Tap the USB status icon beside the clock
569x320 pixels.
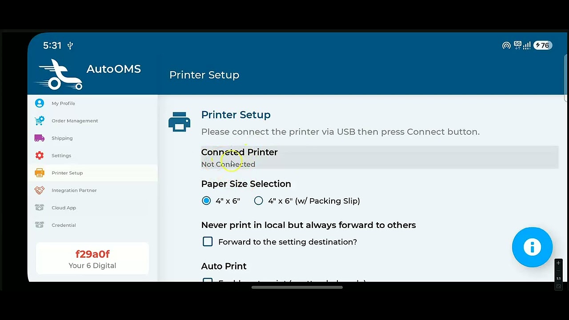point(70,45)
